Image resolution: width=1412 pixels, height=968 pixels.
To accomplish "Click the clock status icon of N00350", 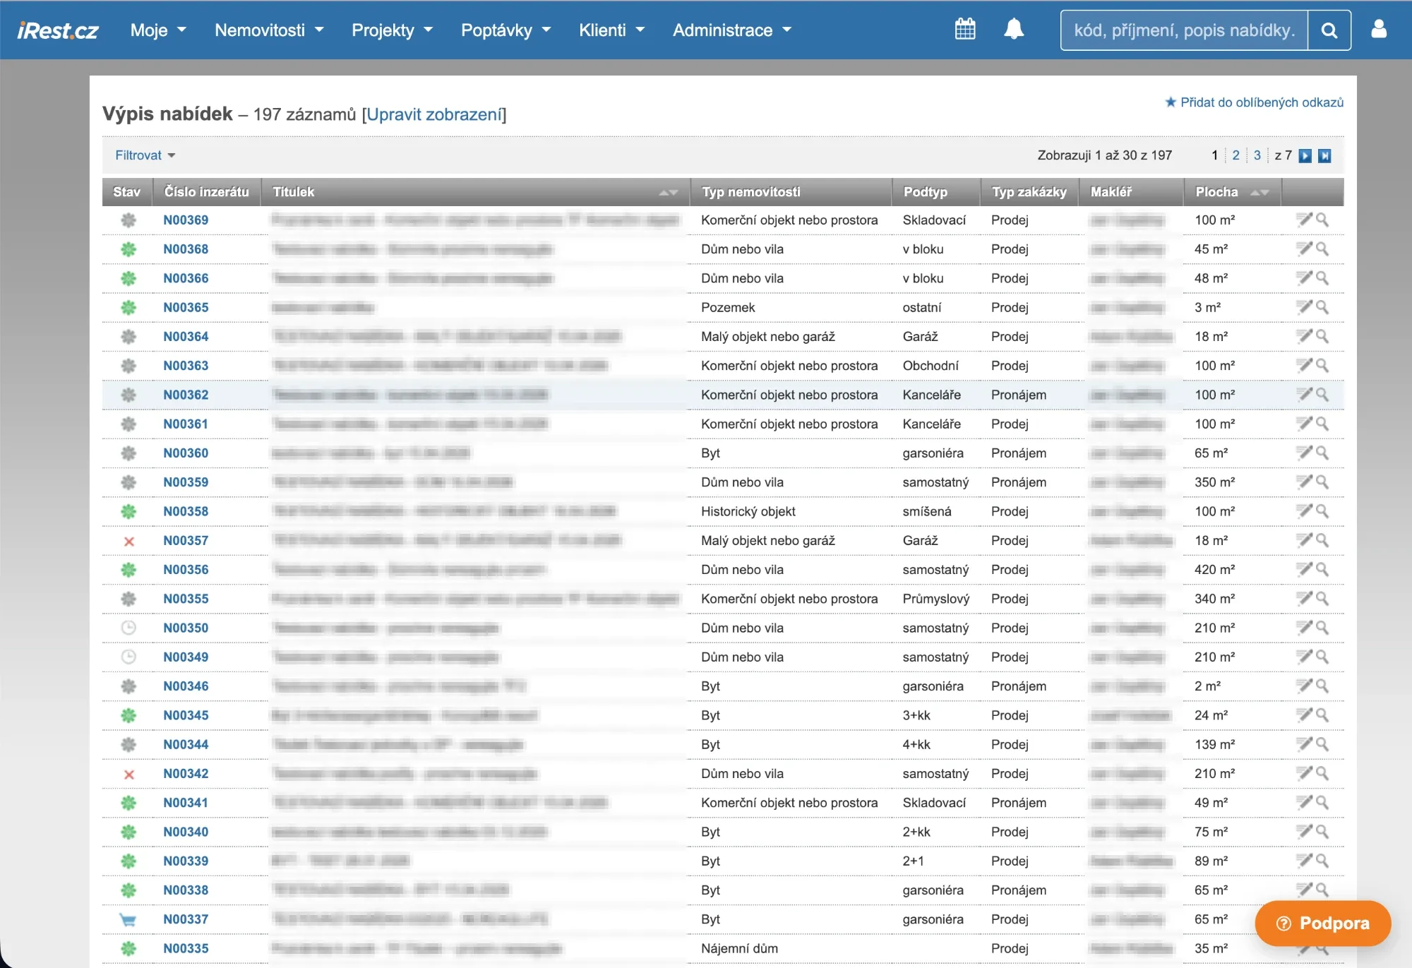I will (x=128, y=628).
